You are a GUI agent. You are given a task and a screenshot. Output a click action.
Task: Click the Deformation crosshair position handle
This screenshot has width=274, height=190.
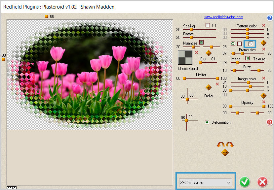click(x=186, y=120)
